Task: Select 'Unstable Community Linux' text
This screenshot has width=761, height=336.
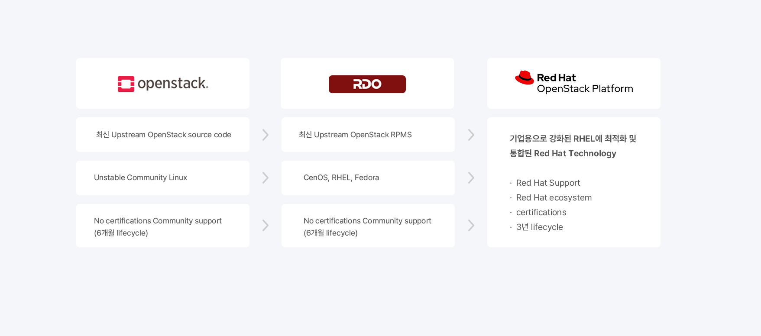Action: pos(140,178)
